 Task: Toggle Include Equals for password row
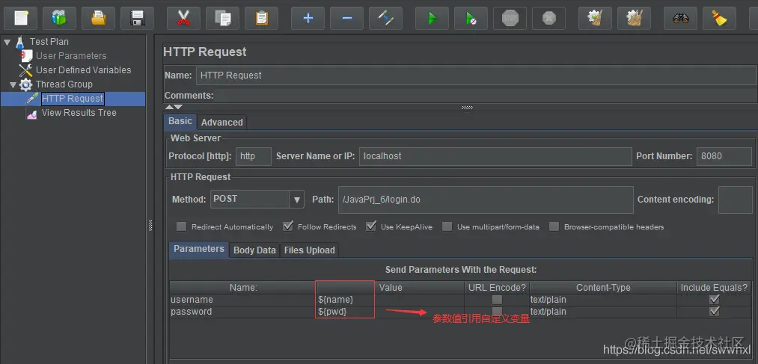tap(714, 312)
